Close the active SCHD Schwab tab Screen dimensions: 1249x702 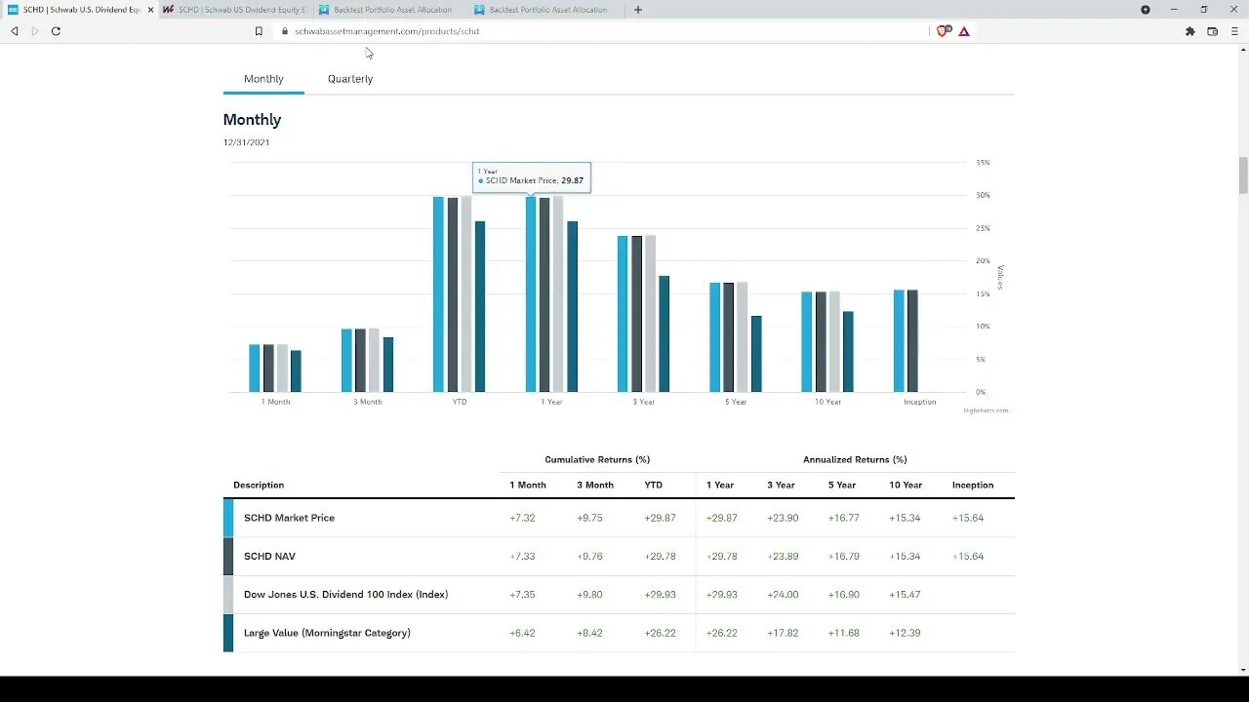150,10
